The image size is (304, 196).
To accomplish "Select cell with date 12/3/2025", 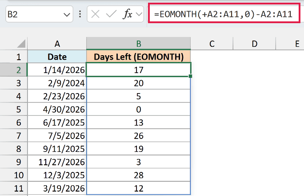I will pos(57,175).
